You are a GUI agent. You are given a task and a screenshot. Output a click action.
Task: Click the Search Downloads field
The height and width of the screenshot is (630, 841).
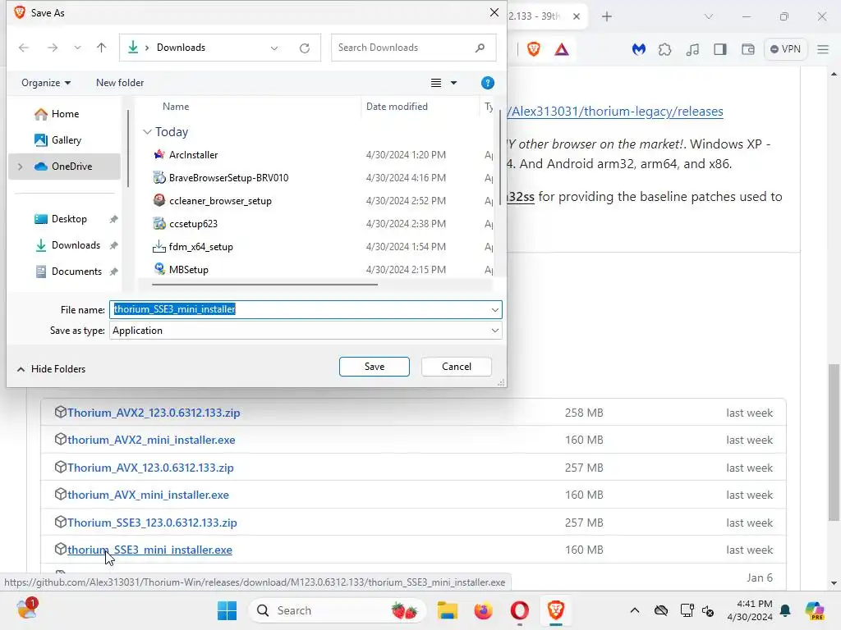[413, 48]
